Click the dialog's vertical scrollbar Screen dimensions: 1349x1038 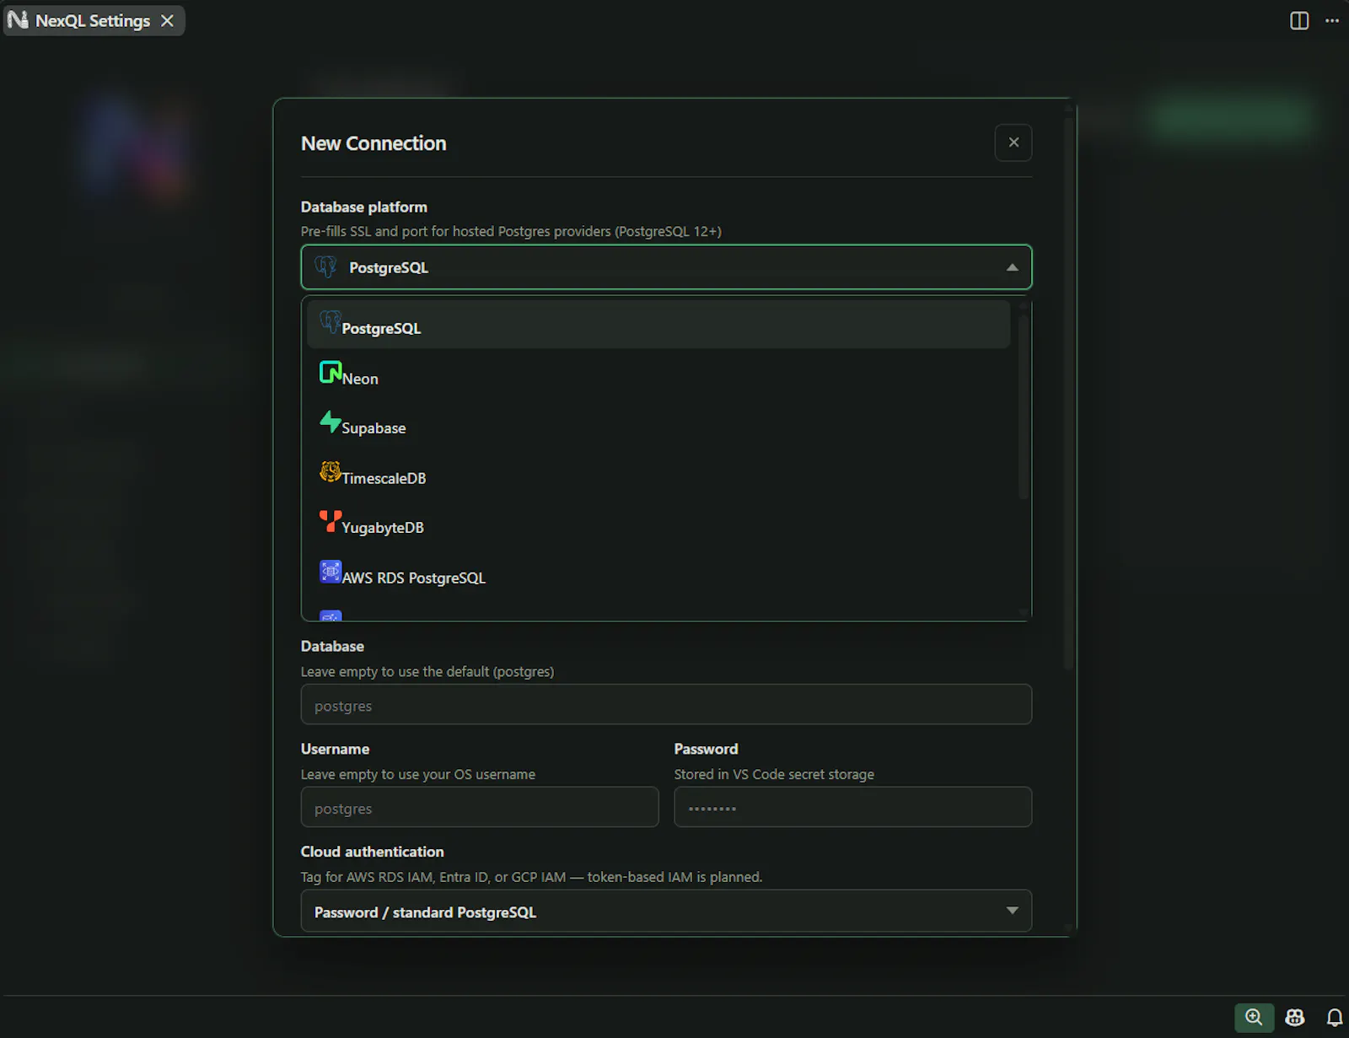pyautogui.click(x=1068, y=392)
